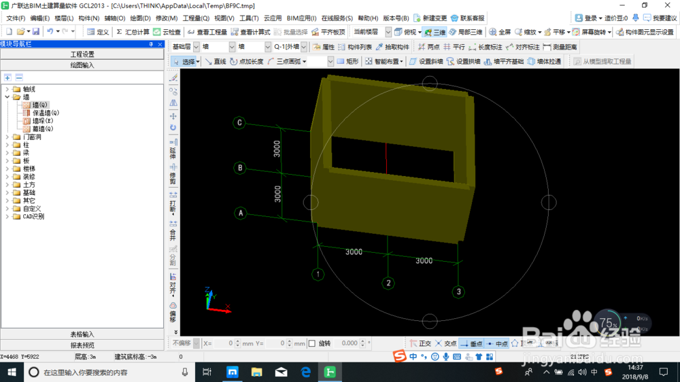Open the 楼层(L) menu
680x382 pixels.
pyautogui.click(x=64, y=18)
